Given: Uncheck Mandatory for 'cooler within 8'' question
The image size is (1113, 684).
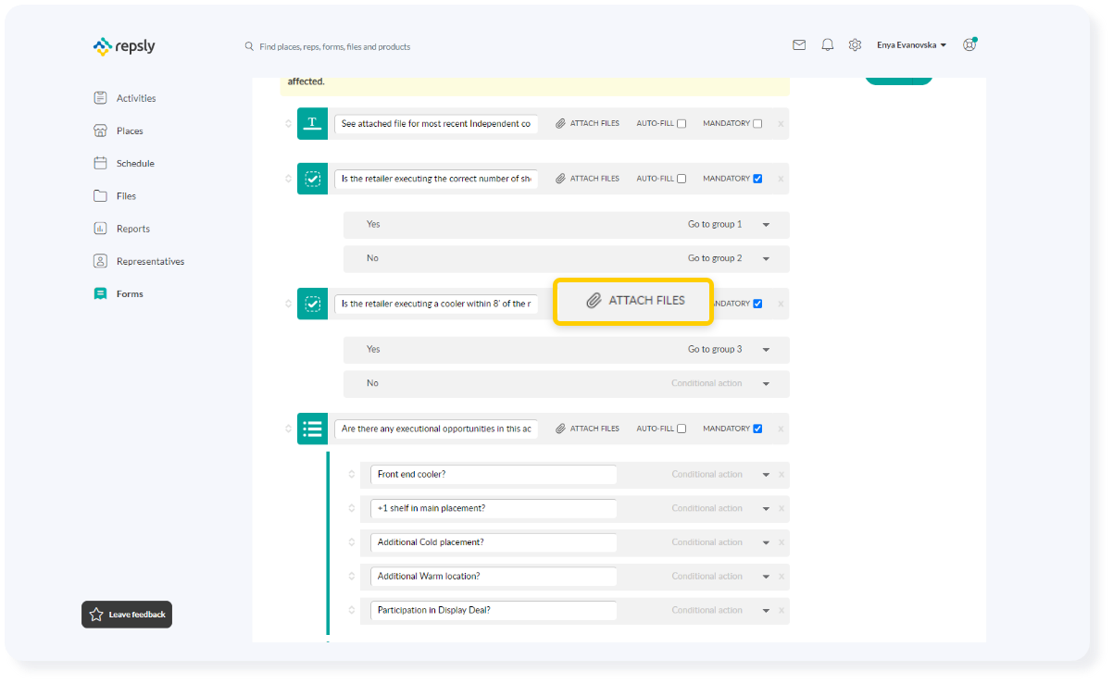Looking at the screenshot, I should tap(757, 304).
